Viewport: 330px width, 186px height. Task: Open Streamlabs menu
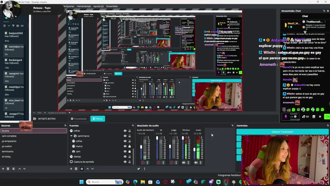point(112,6)
